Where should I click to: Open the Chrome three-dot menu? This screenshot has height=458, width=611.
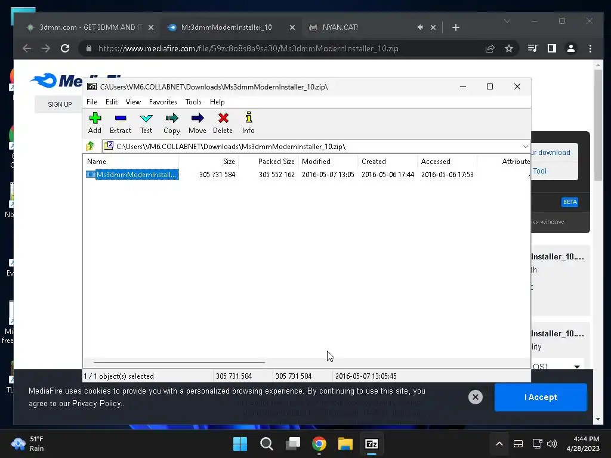(x=590, y=48)
